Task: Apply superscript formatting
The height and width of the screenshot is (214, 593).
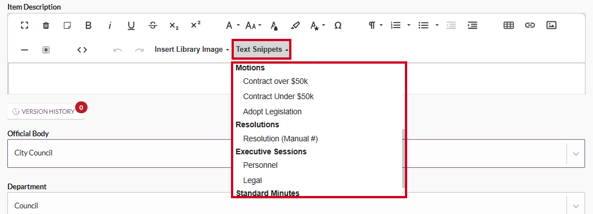Action: [x=195, y=25]
